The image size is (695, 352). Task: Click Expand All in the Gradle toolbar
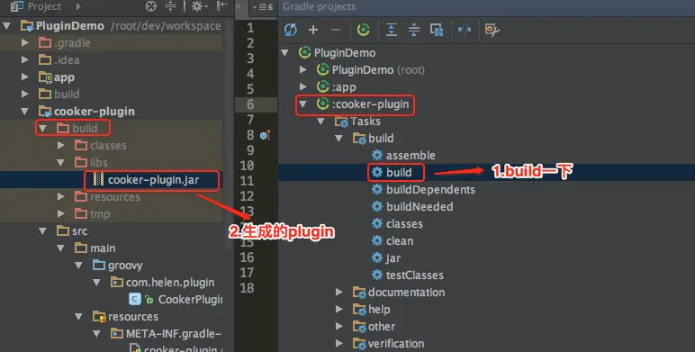point(392,30)
